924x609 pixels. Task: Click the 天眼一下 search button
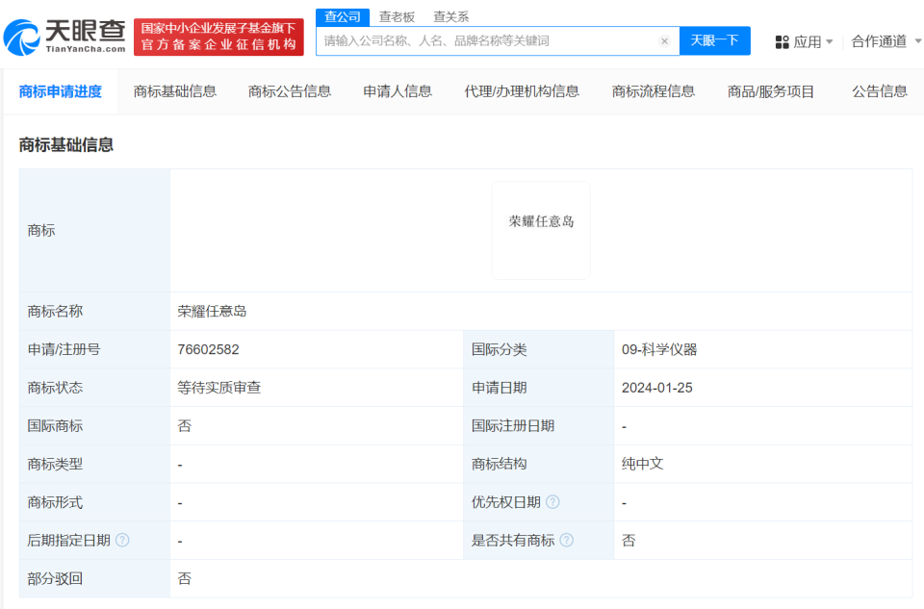click(x=715, y=40)
